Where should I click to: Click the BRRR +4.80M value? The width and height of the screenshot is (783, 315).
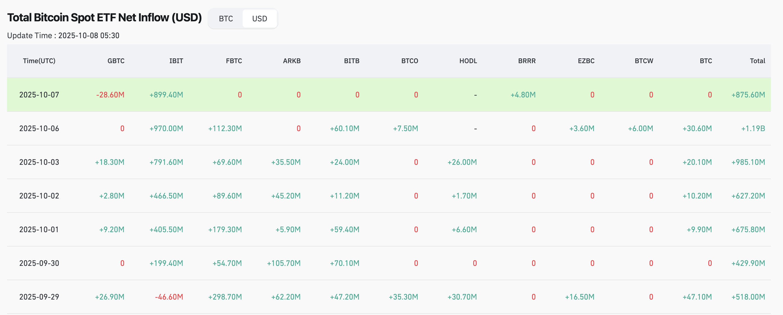tap(523, 95)
